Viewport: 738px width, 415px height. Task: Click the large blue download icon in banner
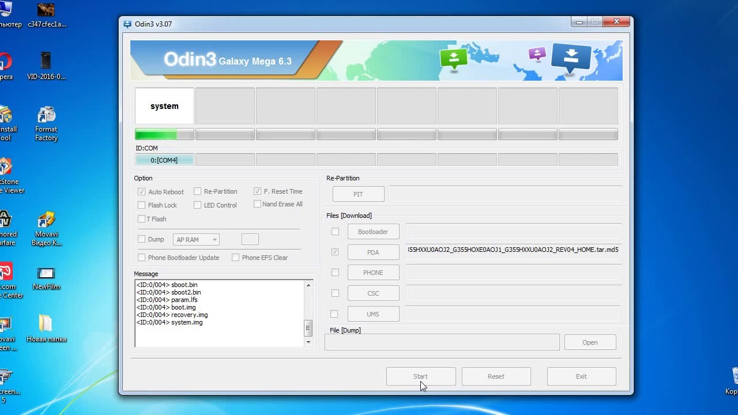(571, 58)
